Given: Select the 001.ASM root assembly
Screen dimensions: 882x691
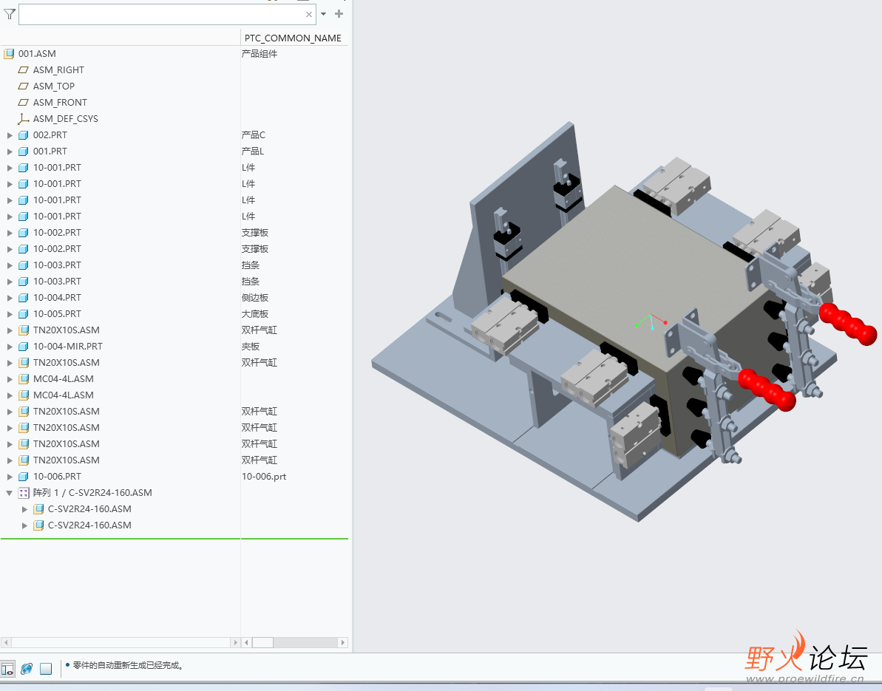Looking at the screenshot, I should click(x=37, y=53).
